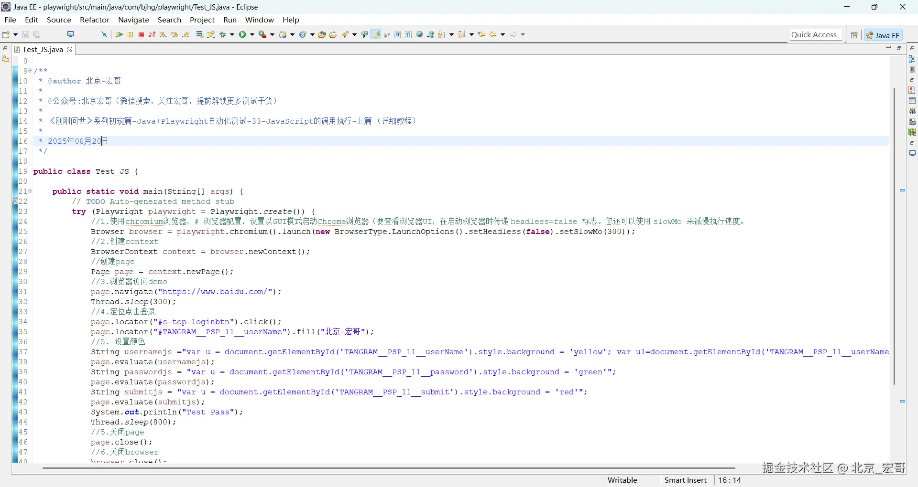This screenshot has width=918, height=487.
Task: Toggle Use Step Filters icon
Action: point(211,34)
